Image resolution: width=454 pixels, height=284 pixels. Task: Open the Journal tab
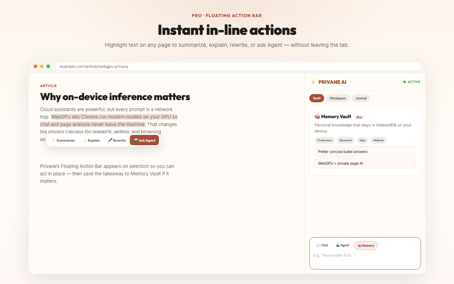[361, 98]
